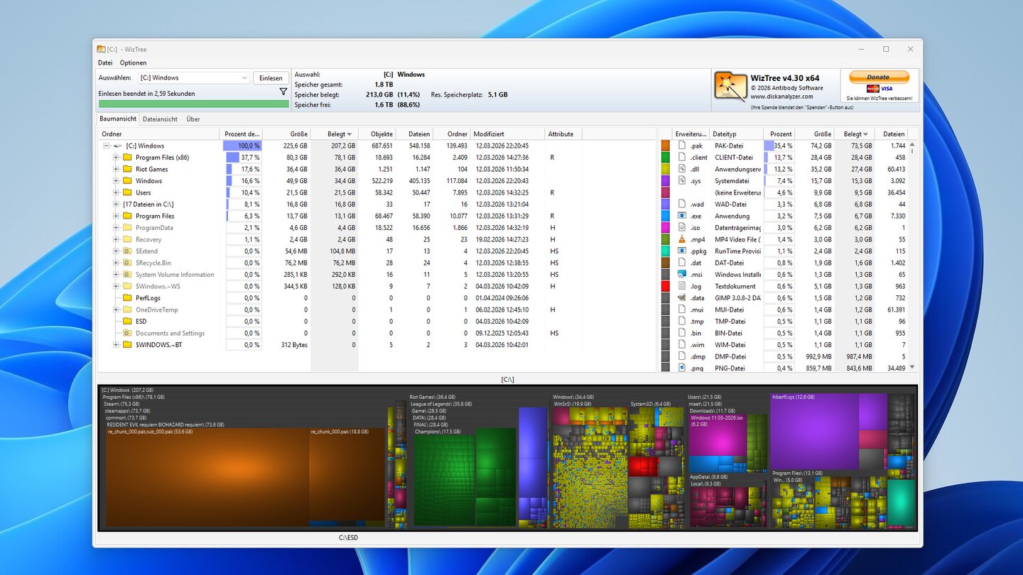Expand the Program Files (x86) folder node
This screenshot has height=575, width=1023.
click(x=116, y=158)
